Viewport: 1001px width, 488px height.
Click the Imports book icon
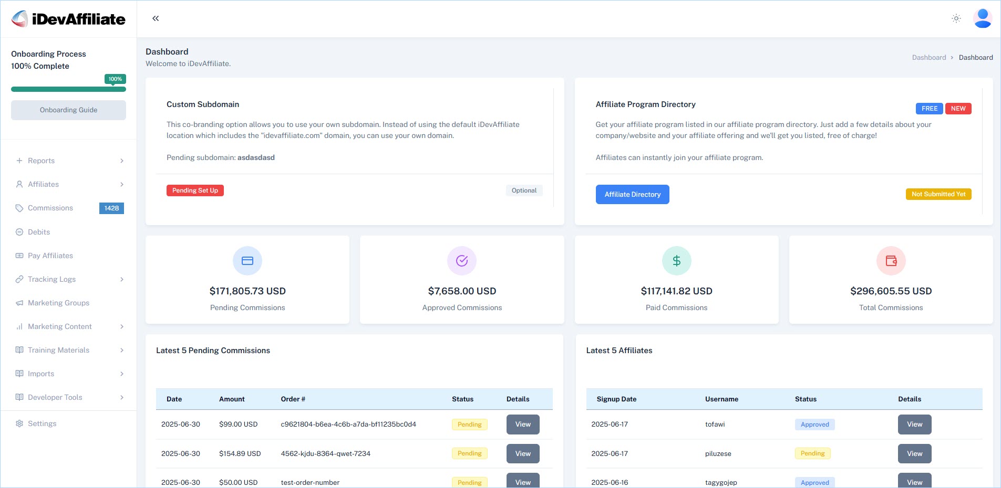19,374
